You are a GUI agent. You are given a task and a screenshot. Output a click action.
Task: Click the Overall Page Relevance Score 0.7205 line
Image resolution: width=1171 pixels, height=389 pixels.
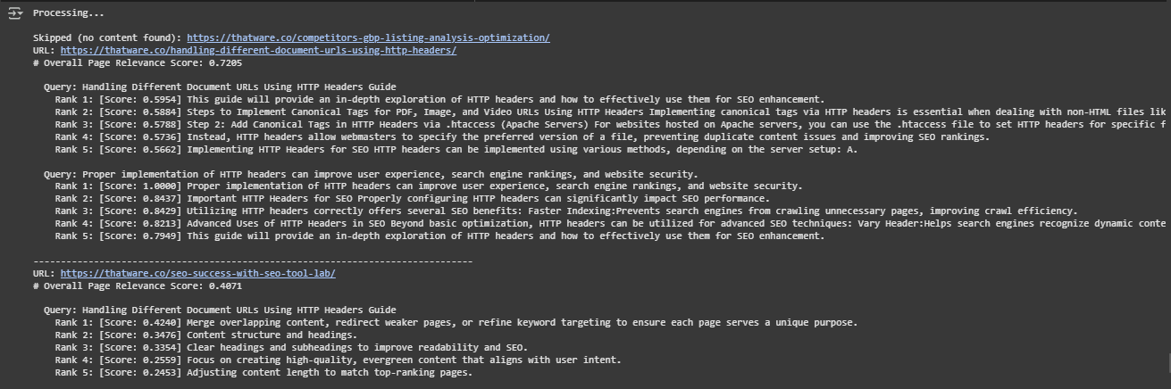138,62
